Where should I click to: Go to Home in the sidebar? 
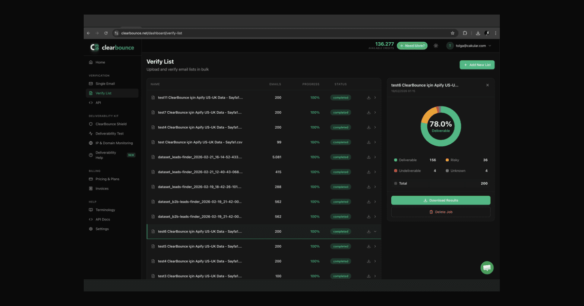tap(112, 62)
